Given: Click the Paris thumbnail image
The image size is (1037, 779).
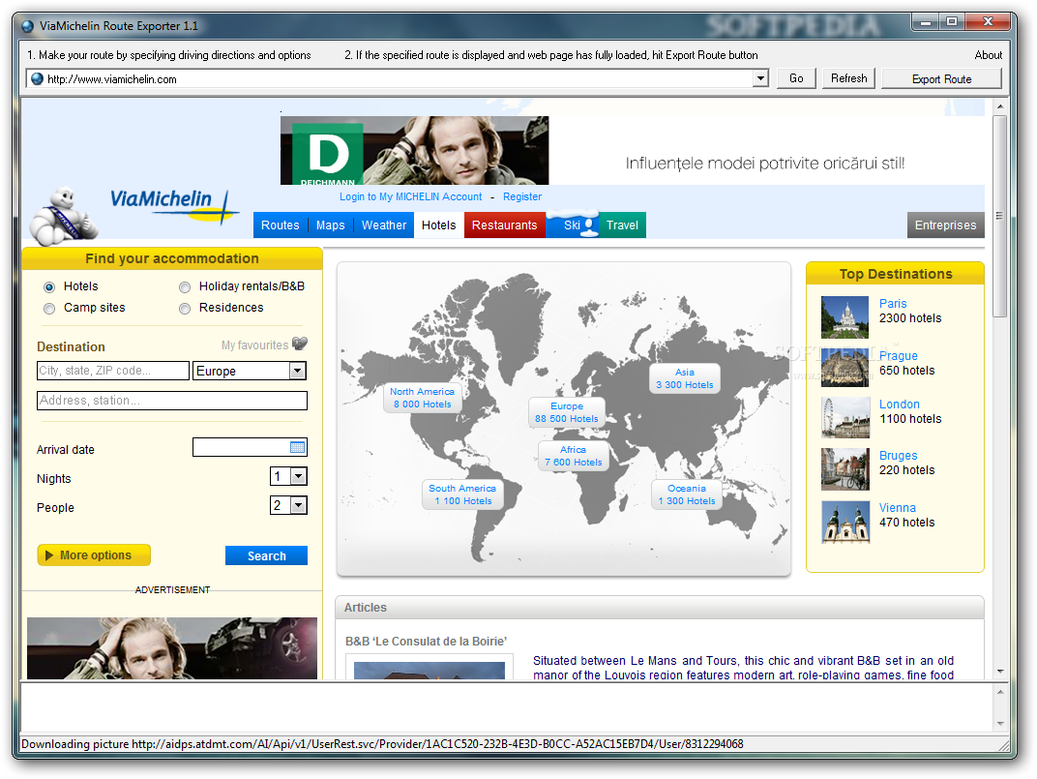Looking at the screenshot, I should point(844,317).
